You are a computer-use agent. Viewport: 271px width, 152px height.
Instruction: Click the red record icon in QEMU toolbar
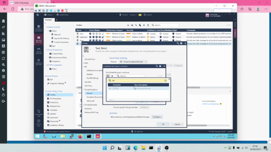coord(62,11)
